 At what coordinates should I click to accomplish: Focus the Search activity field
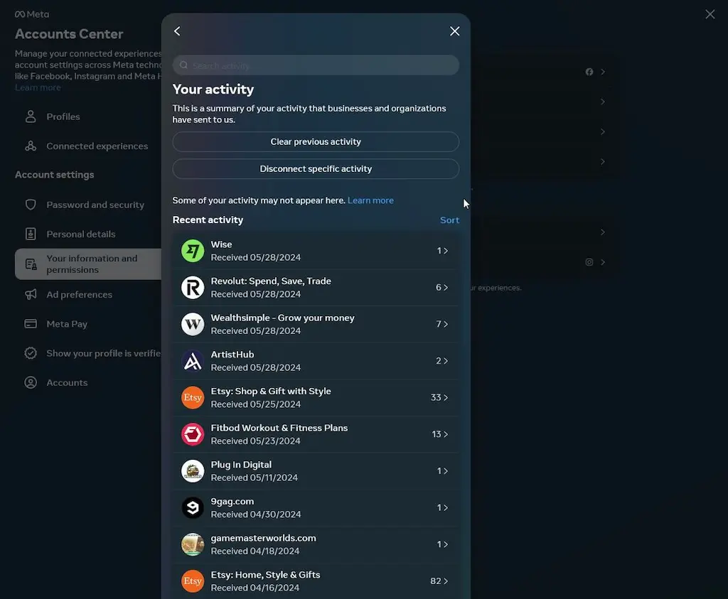pos(316,65)
